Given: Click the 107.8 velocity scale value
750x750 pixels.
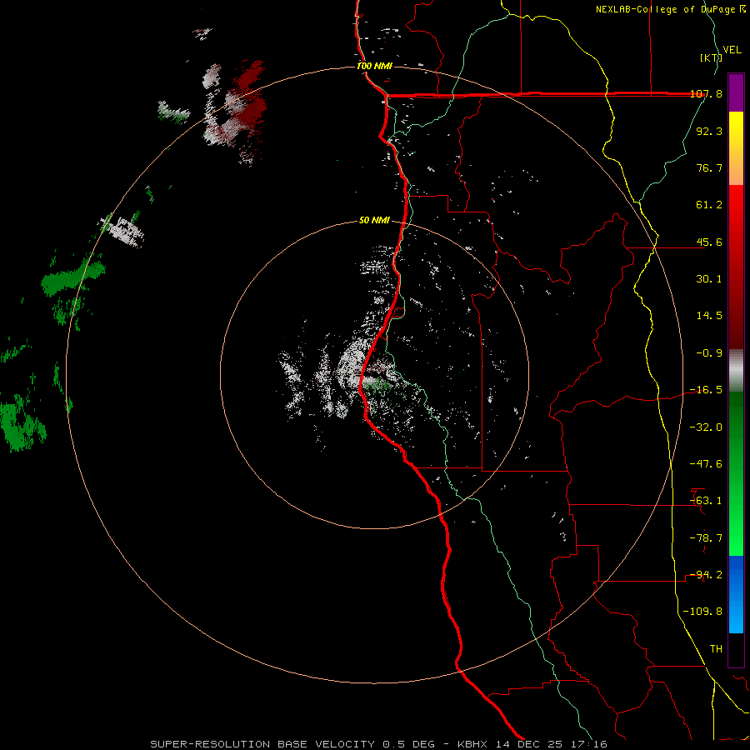Looking at the screenshot, I should pos(706,94).
